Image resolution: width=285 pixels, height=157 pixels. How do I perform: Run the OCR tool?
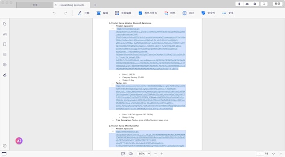point(188,13)
